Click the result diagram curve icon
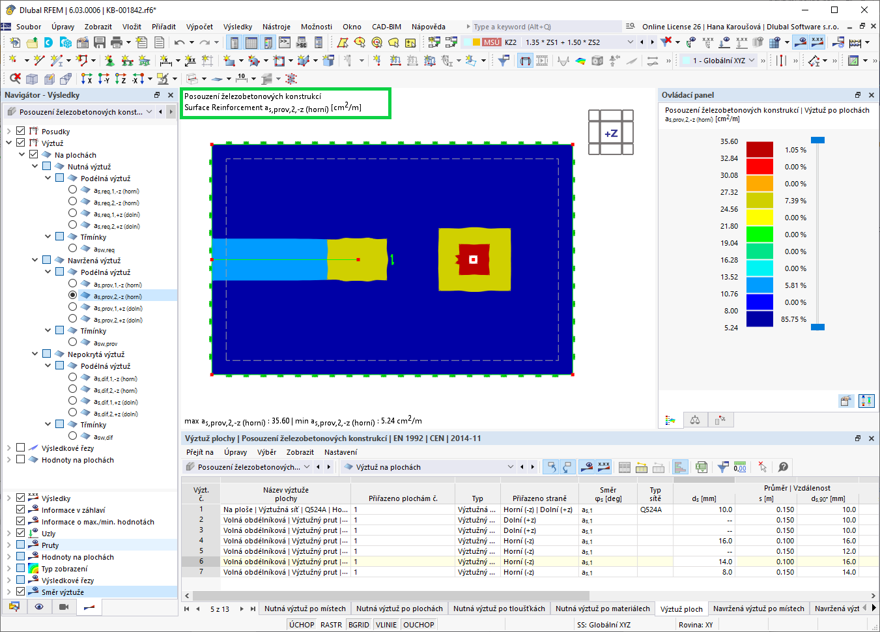 pyautogui.click(x=563, y=61)
